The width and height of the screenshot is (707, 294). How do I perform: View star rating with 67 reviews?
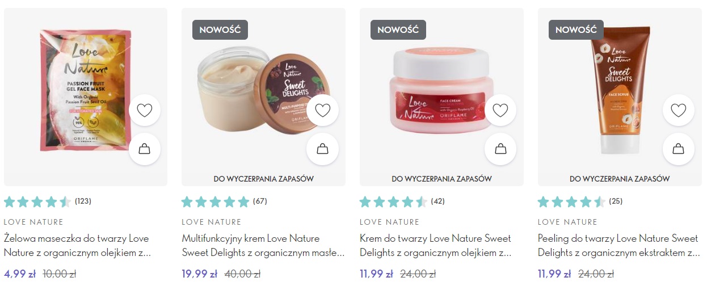click(224, 201)
